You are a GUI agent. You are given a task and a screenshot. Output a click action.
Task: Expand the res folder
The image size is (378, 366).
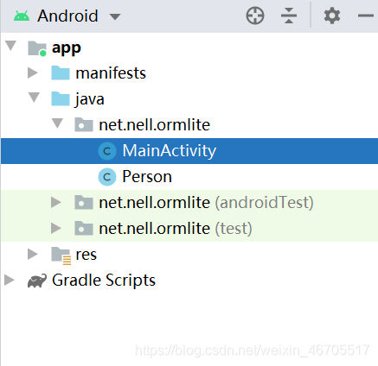pyautogui.click(x=32, y=254)
